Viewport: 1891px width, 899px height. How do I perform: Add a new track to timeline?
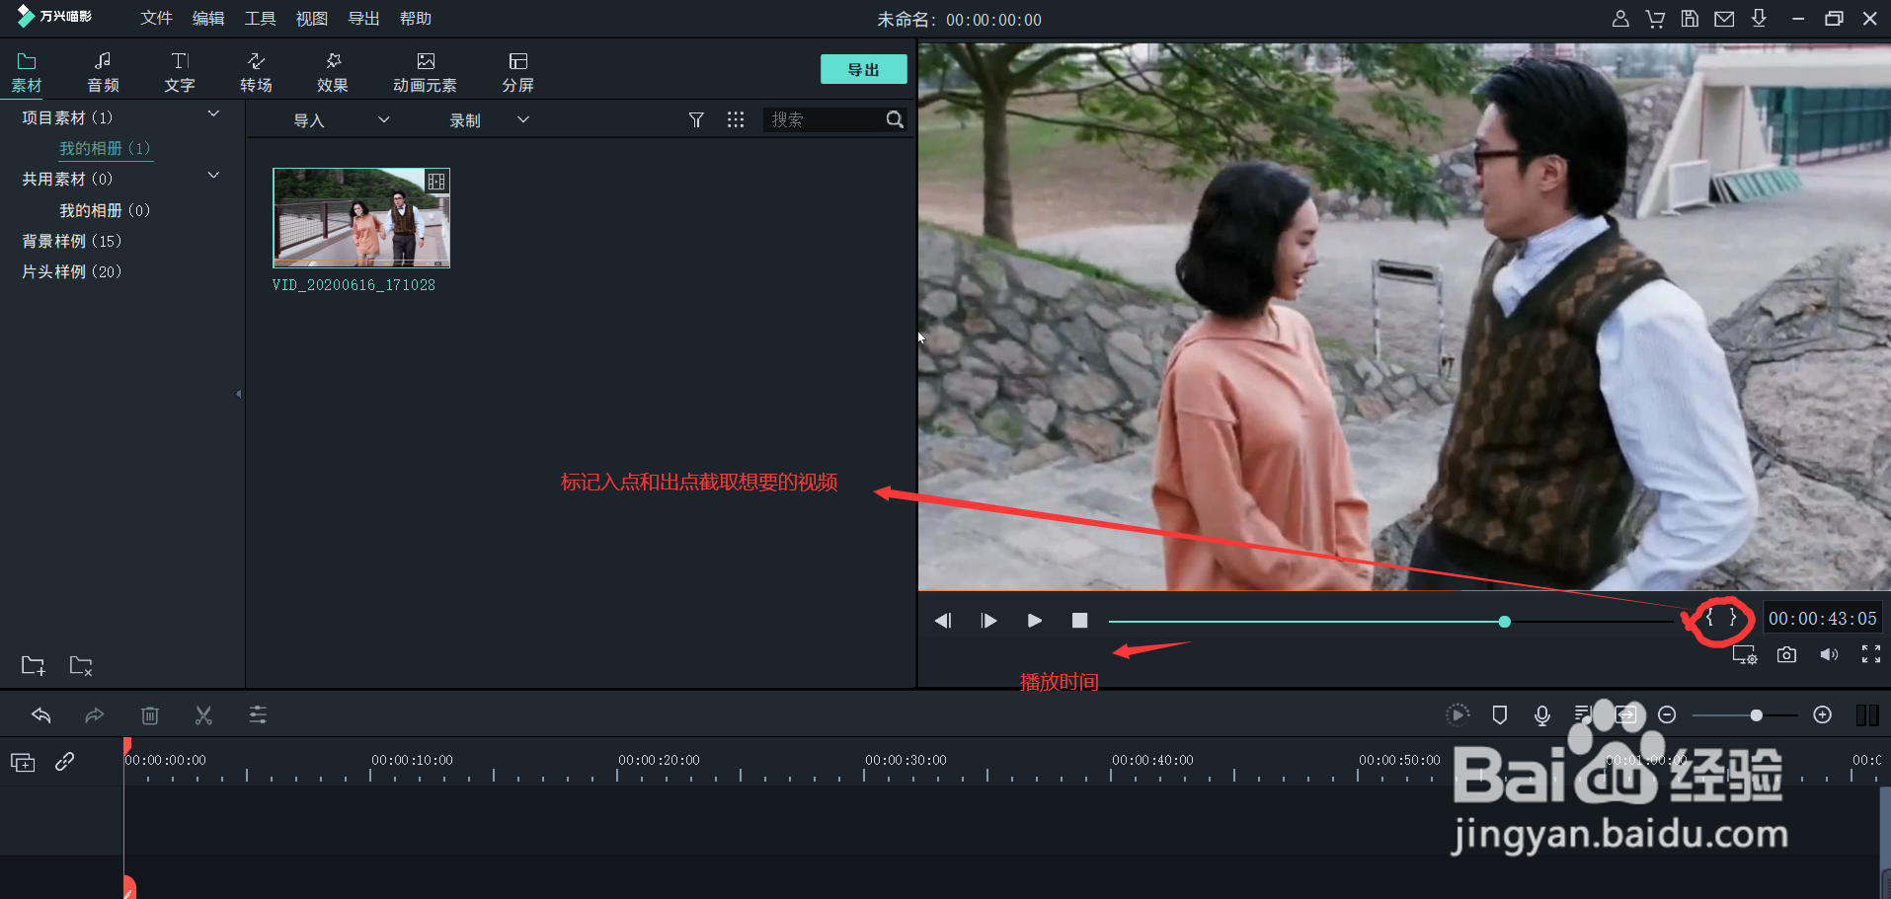(23, 762)
